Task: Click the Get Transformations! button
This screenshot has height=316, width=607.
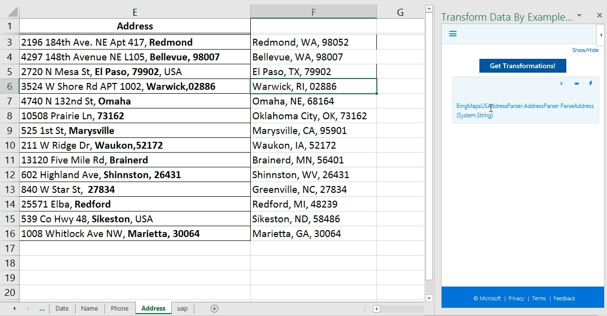Action: (x=522, y=66)
